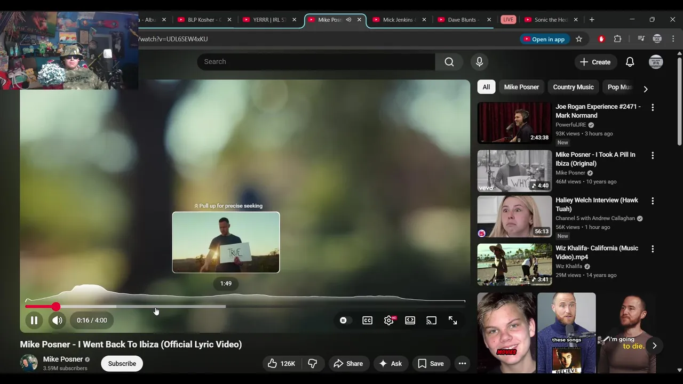
Task: Open Haliey Welch Interview video
Action: 597,204
